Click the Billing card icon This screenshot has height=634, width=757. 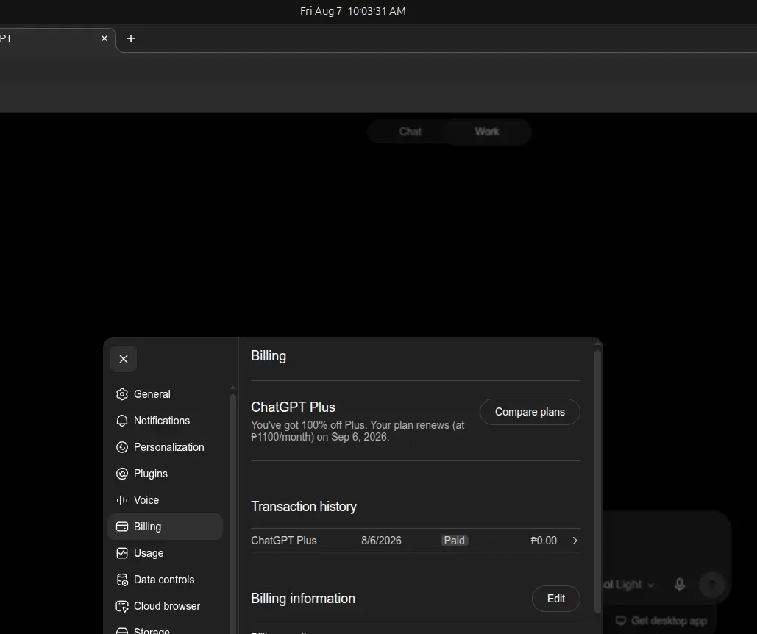coord(122,527)
